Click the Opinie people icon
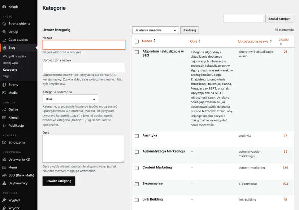 tap(4, 109)
